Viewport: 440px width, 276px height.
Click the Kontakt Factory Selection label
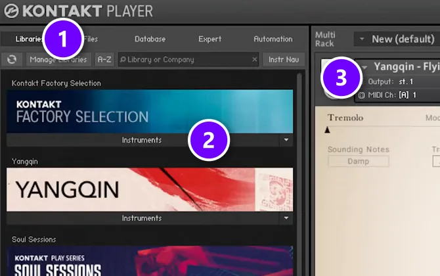pos(56,83)
